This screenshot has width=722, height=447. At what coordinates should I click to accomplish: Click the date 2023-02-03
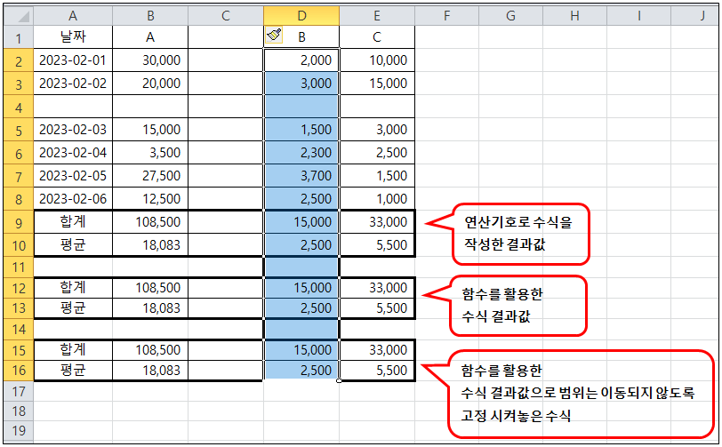73,130
